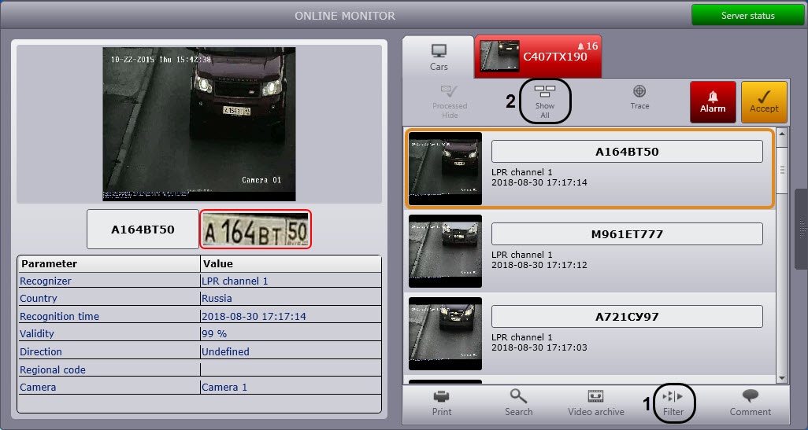Switch to the Cars tab

point(439,57)
